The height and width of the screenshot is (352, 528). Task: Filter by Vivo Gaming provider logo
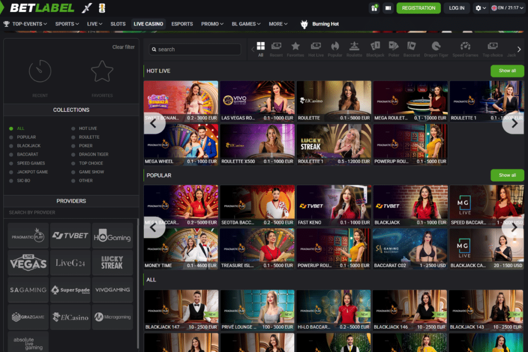[112, 290]
